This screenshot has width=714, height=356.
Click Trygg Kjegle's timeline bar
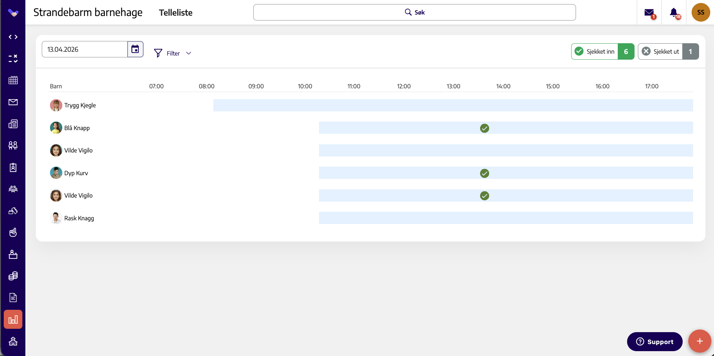coord(453,105)
